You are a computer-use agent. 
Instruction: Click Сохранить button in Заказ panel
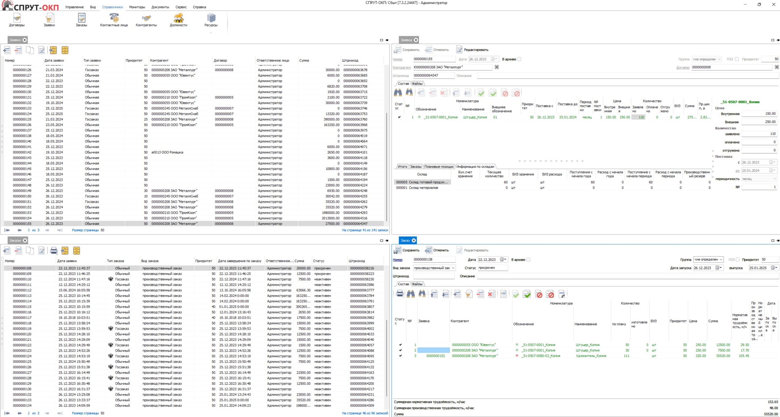click(407, 250)
